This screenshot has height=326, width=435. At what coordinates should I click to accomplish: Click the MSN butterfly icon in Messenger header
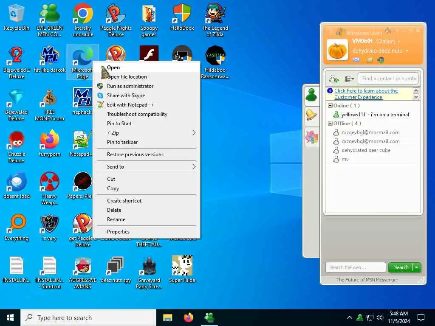pos(381,60)
